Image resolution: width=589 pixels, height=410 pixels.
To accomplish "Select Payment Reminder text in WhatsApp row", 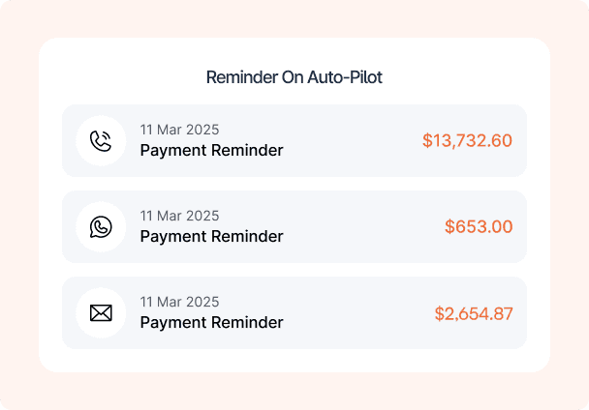I will pos(211,236).
